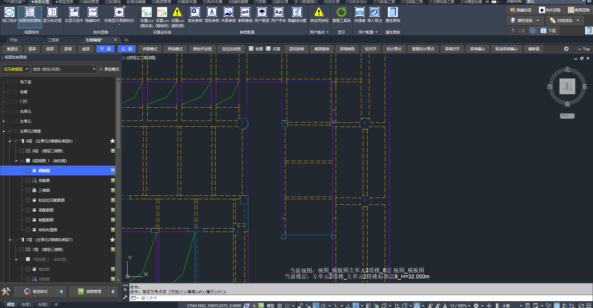Screen dimensions: 593x308
Task: Open the [7]荷载 ribbon tab
Action: pyautogui.click(x=260, y=2)
